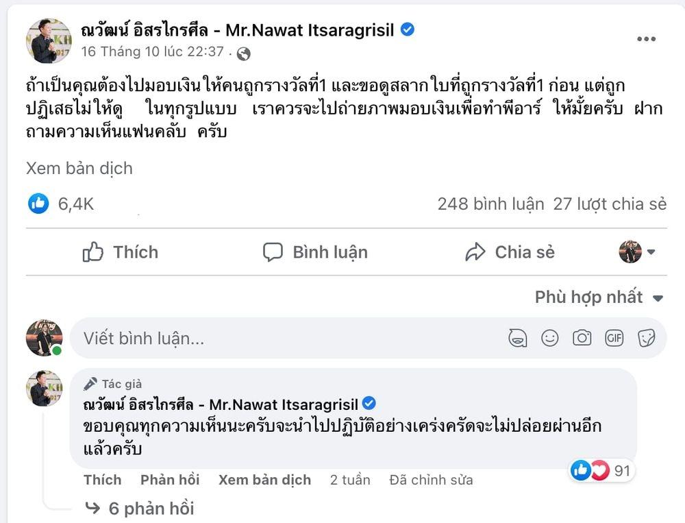This screenshot has width=685, height=523.
Task: Like Mr.Nawat's comment via Thích
Action: [102, 480]
